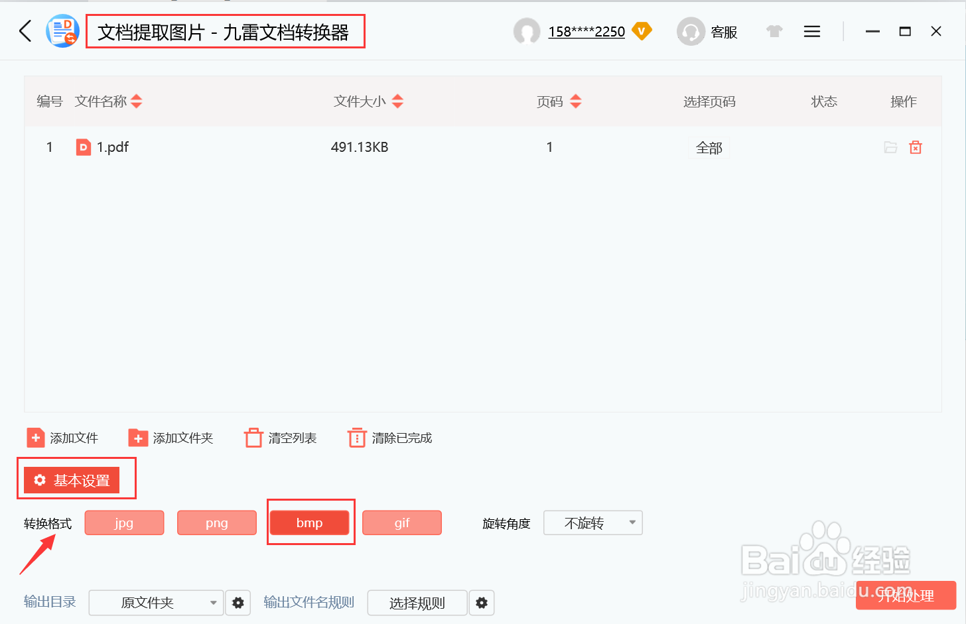Go back with the left arrow icon
Screen dimensions: 966x624
(x=25, y=31)
